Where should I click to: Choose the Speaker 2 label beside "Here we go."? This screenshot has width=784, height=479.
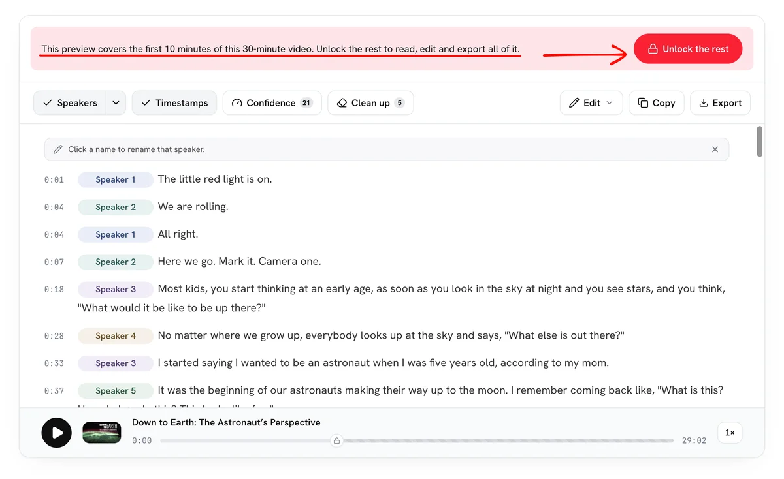(x=116, y=262)
